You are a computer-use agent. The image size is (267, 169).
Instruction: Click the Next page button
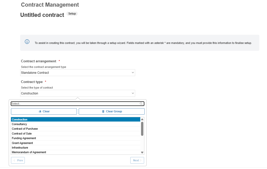coord(137,160)
